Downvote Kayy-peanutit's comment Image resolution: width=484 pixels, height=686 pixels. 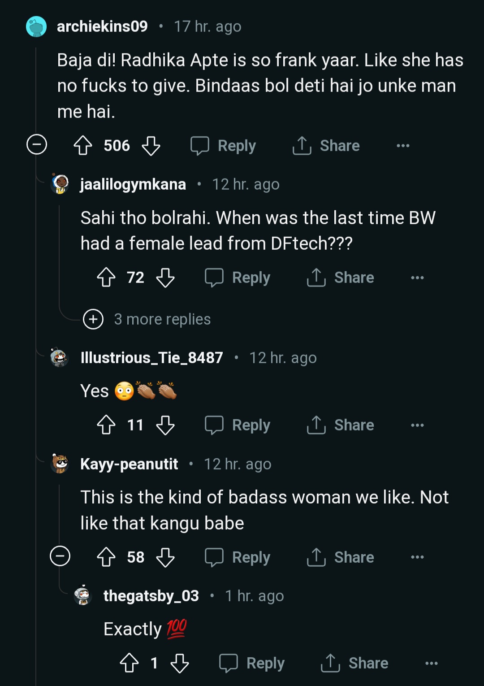click(165, 557)
